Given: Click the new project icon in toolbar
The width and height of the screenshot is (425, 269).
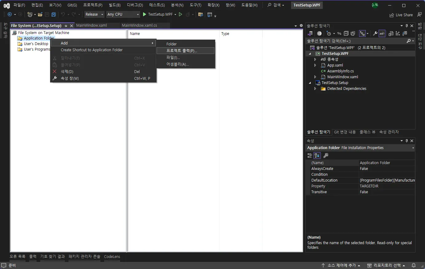Looking at the screenshot, I should coord(30,14).
